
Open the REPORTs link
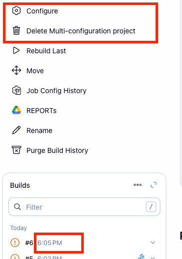click(x=41, y=111)
